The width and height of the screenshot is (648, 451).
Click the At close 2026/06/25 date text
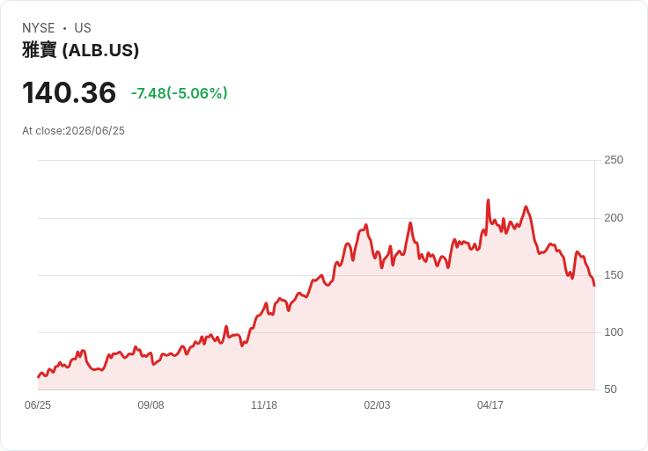tap(73, 131)
